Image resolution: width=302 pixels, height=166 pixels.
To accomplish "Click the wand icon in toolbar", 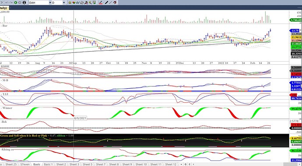I will click(90, 3).
